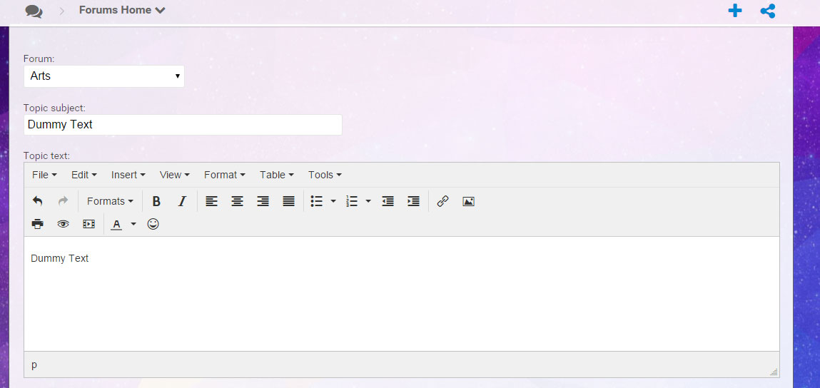The width and height of the screenshot is (820, 388).
Task: Toggle bold formatting
Action: point(156,201)
